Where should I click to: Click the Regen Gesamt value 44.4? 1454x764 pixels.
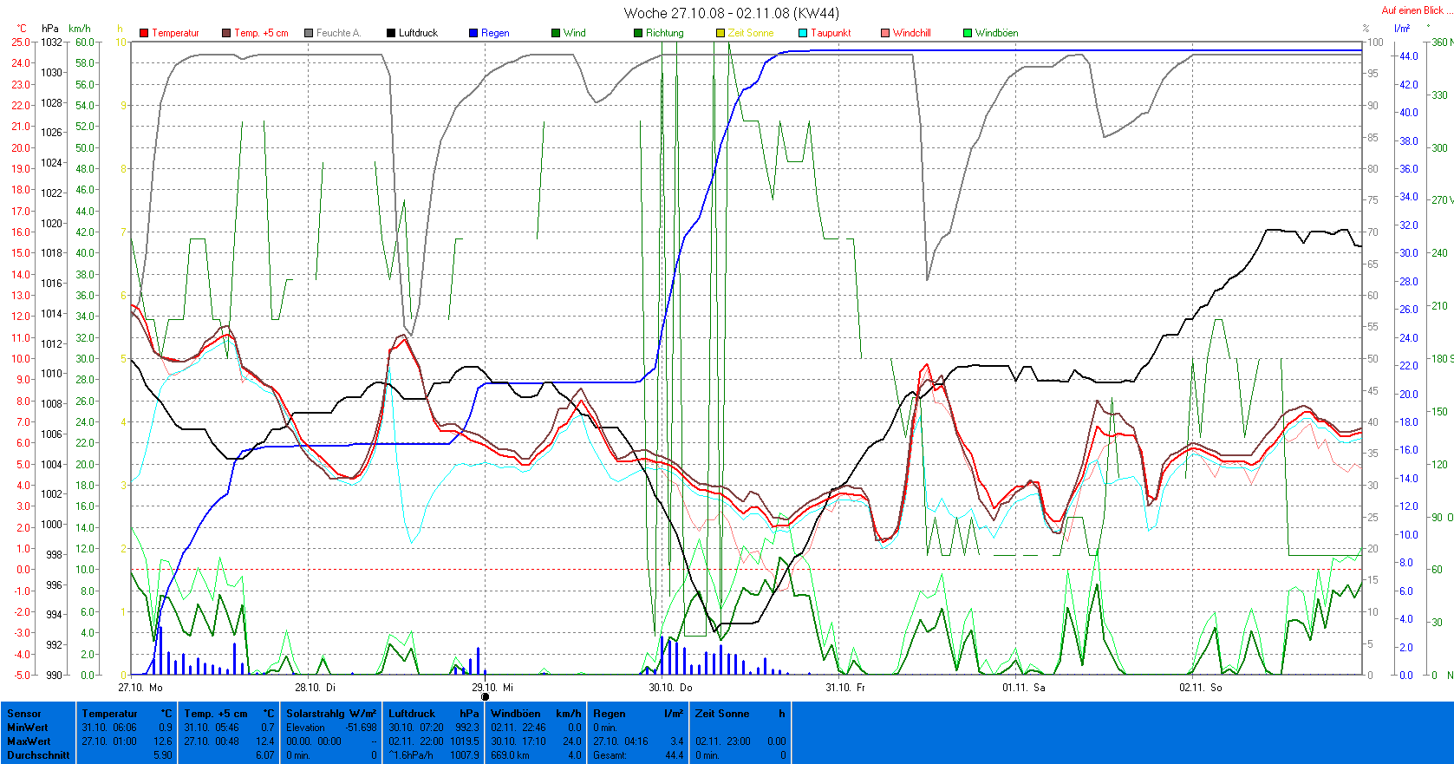[674, 755]
